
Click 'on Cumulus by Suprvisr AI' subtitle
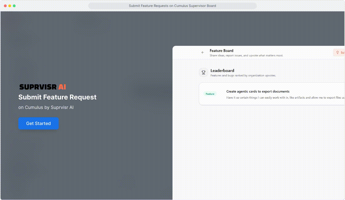46,107
